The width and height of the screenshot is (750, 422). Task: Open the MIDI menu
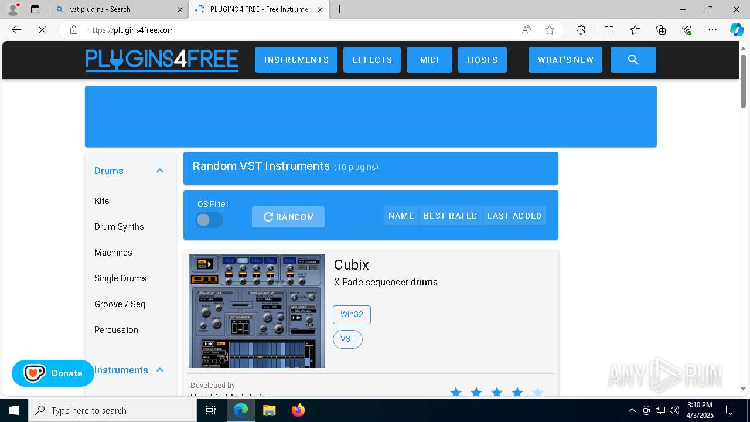pos(429,60)
